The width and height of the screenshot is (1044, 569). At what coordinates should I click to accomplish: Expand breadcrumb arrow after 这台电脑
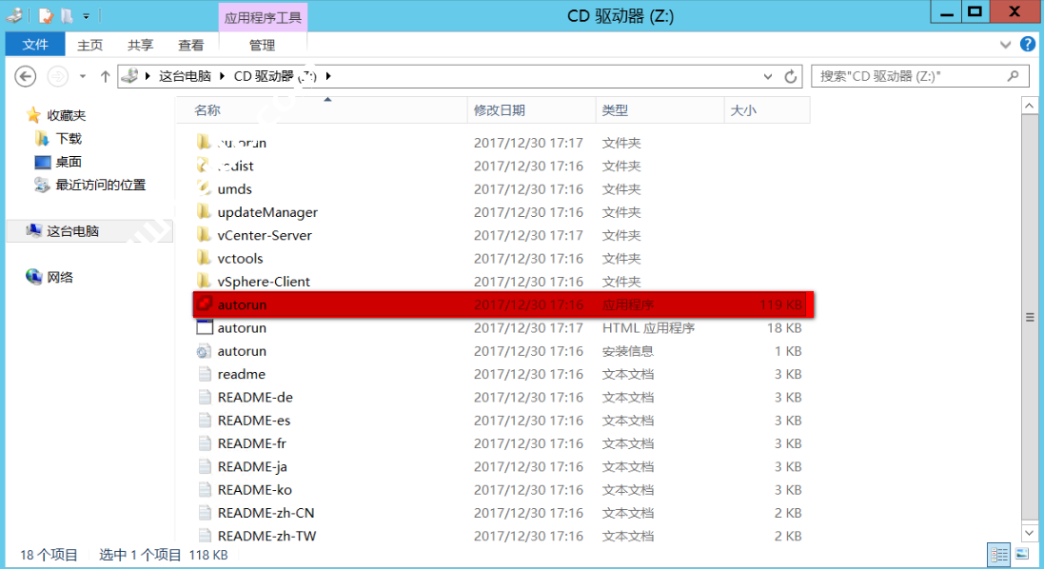(222, 76)
